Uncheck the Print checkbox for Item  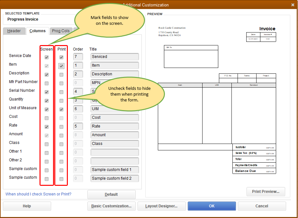click(x=61, y=66)
